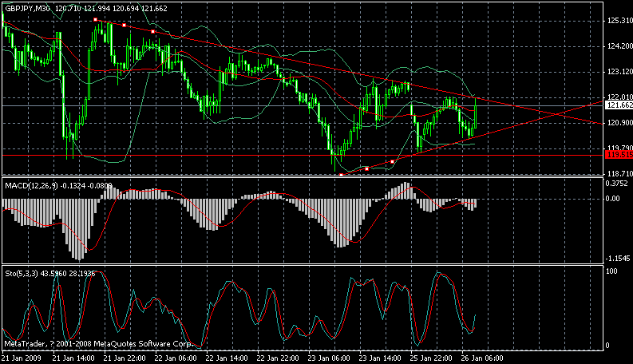Click the GBPJPY,M30 chart title text
Screen dimensions: 633x364
point(28,9)
